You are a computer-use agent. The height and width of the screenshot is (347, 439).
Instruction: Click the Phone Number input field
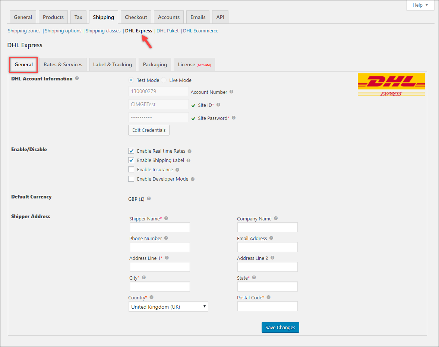pos(160,247)
